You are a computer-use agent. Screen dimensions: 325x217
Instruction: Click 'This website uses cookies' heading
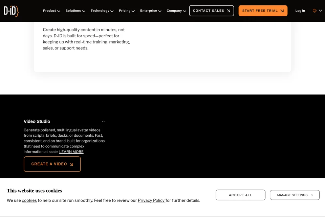coord(35,191)
